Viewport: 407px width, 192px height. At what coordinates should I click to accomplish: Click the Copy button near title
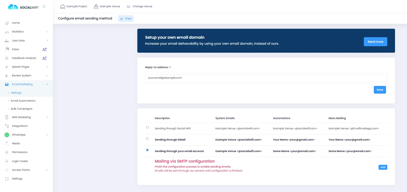tap(126, 18)
